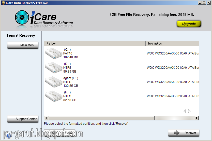The height and width of the screenshot is (141, 212).
Task: Select the 82.68 GB size text
Action: click(70, 100)
